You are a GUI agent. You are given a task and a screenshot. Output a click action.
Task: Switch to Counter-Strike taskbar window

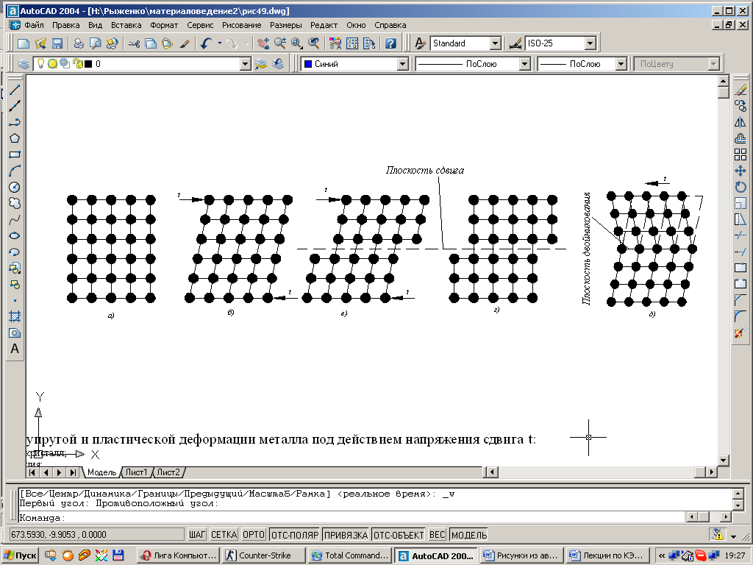click(264, 555)
